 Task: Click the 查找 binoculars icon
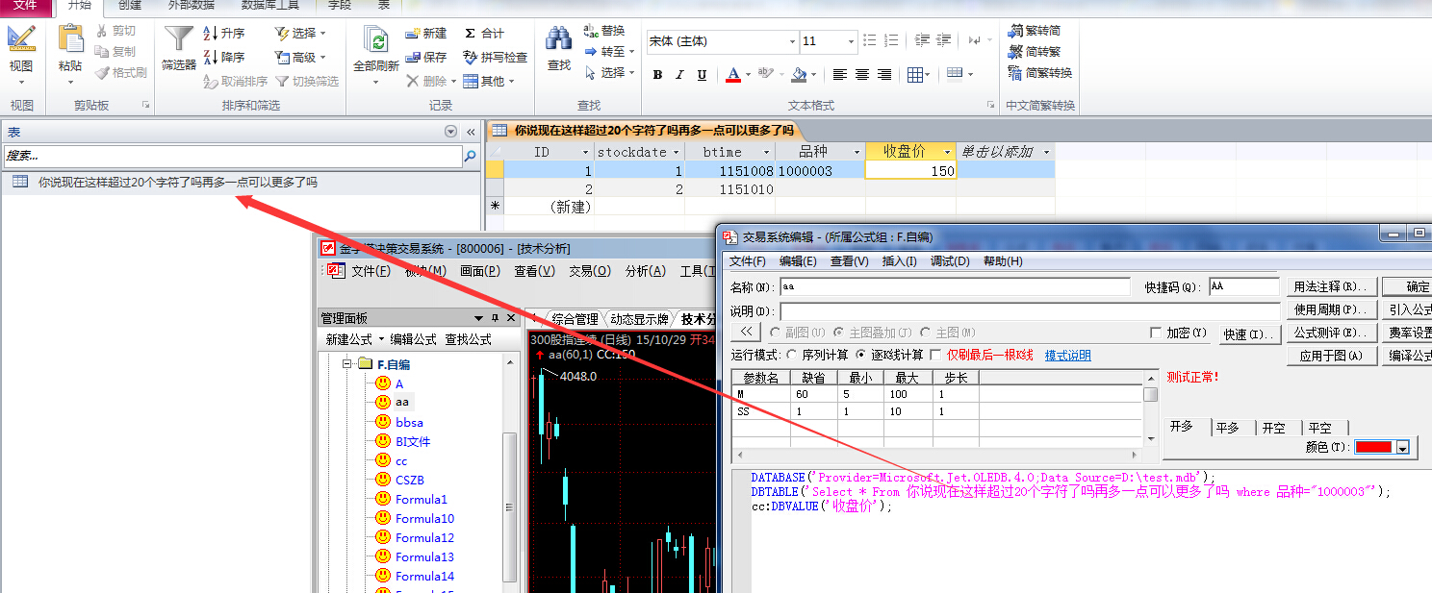click(559, 40)
